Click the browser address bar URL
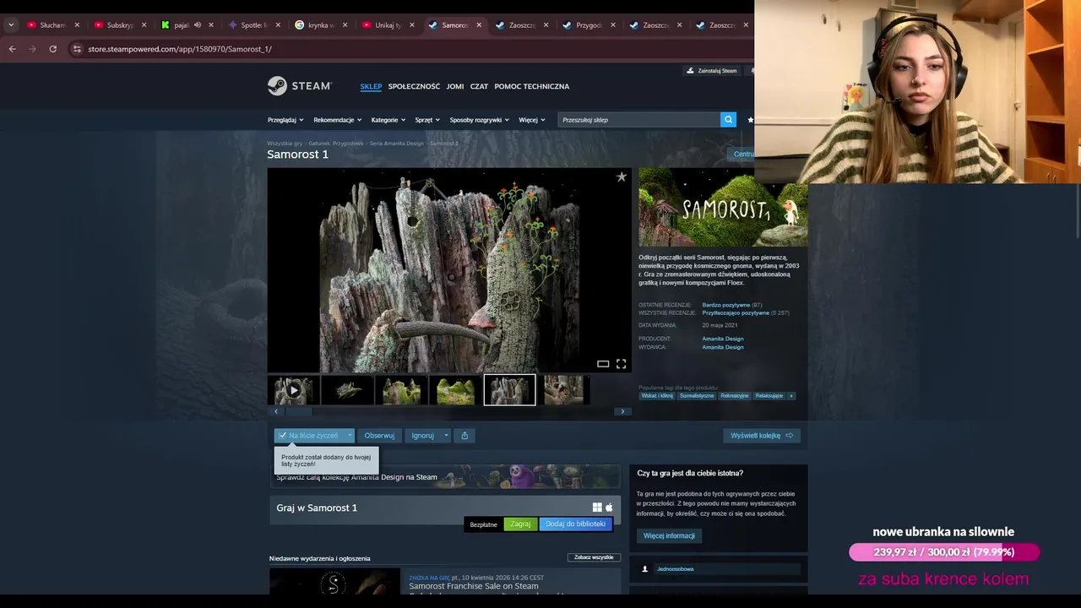Viewport: 1081px width, 608px height. pyautogui.click(x=179, y=49)
